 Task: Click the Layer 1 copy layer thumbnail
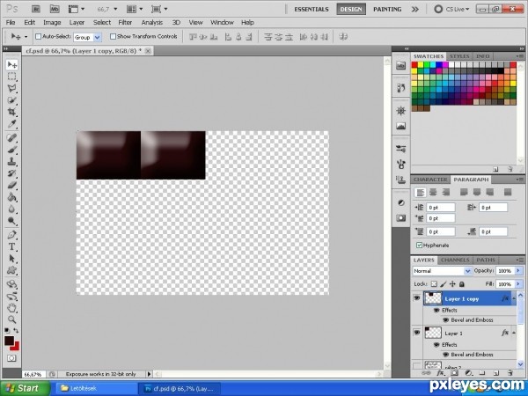(x=433, y=298)
